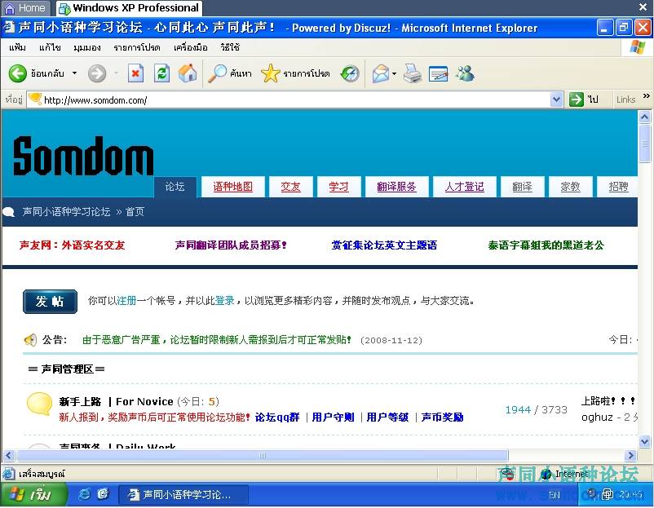Open the วิธีใช้ (Help) menu
The height and width of the screenshot is (508, 654).
pyautogui.click(x=230, y=47)
